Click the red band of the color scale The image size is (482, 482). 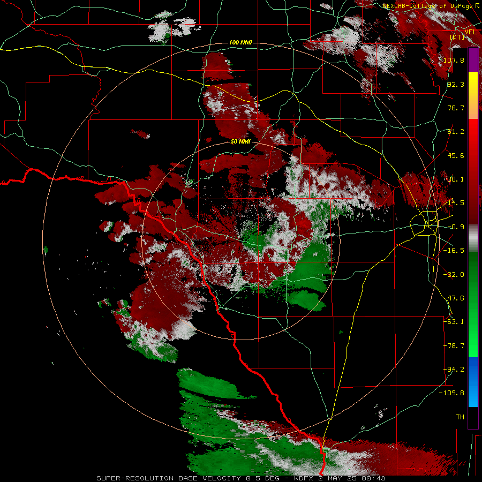coord(473,171)
